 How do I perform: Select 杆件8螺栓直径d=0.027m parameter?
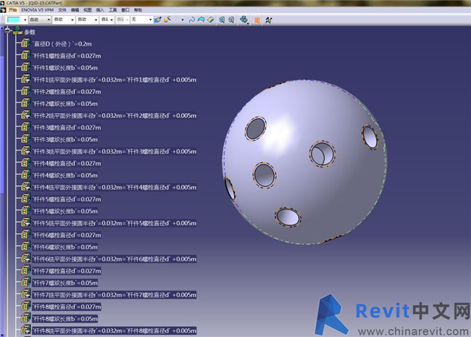pos(67,307)
